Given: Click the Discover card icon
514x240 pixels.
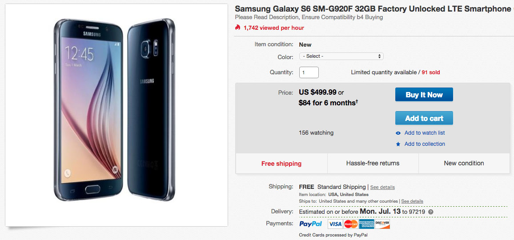Looking at the screenshot, I should pos(382,224).
